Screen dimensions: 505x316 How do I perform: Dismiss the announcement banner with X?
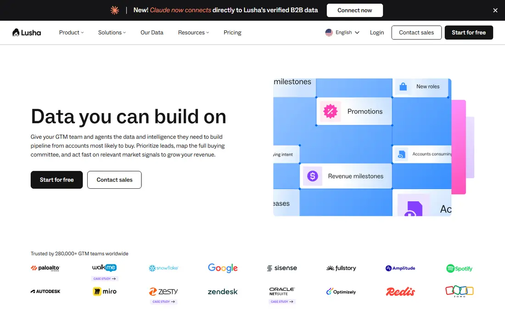pyautogui.click(x=495, y=10)
